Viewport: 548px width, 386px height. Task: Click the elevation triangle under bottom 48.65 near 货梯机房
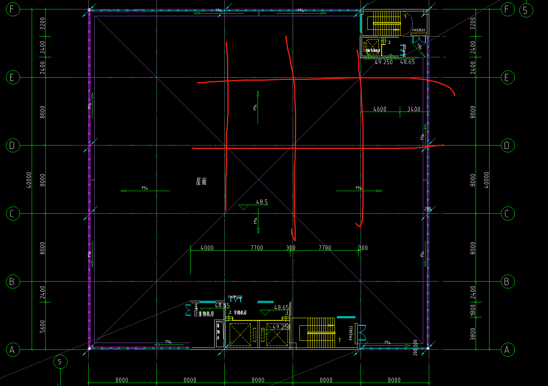point(266,313)
